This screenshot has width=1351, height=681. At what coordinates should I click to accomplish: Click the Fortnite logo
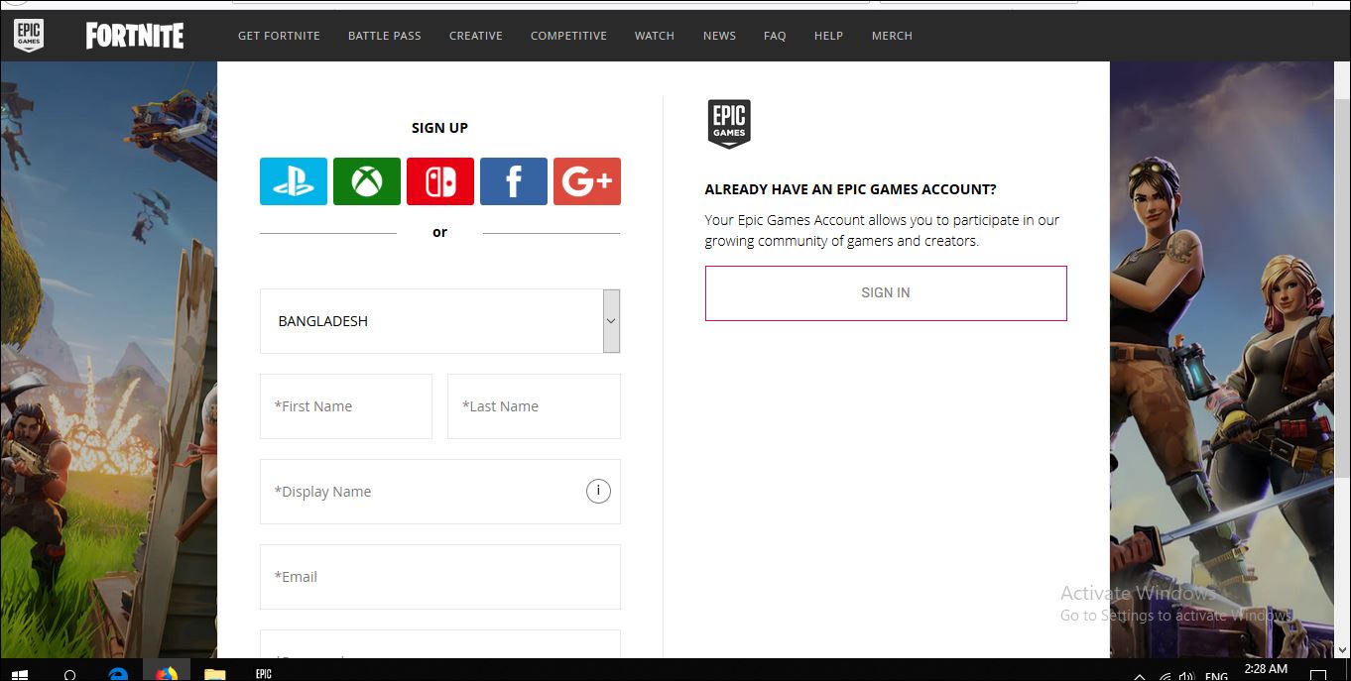click(135, 36)
